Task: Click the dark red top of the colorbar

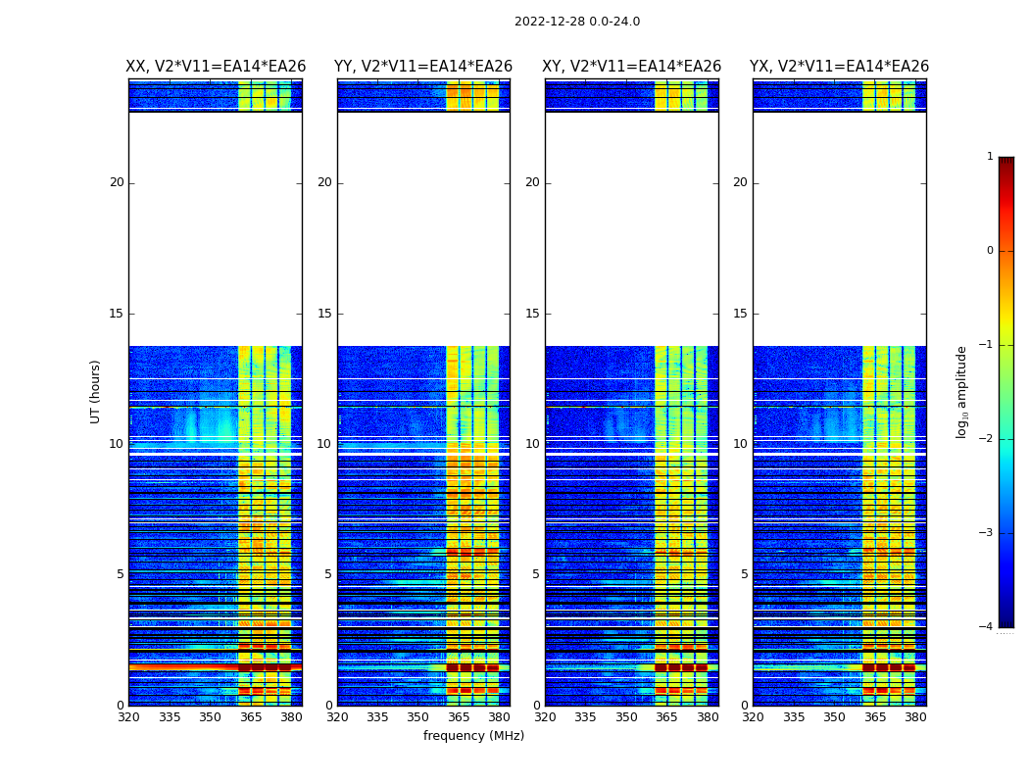Action: click(1005, 163)
